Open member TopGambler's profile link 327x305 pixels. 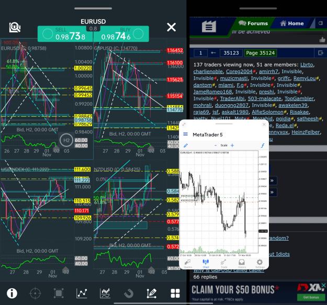click(299, 98)
